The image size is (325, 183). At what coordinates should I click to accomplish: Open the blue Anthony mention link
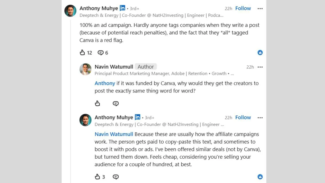(105, 83)
